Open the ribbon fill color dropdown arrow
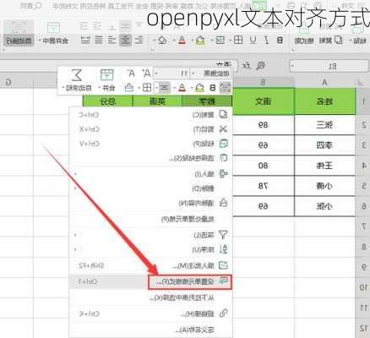Image resolution: width=370 pixels, height=338 pixels. [193, 41]
